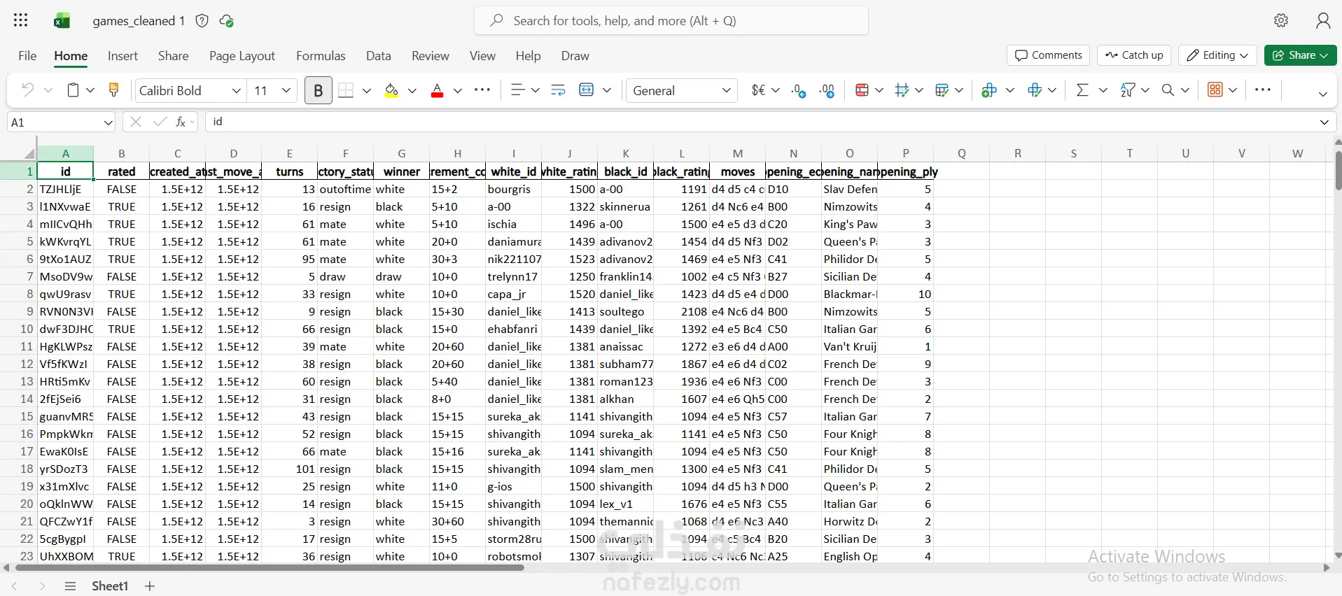Decrease decimal places
Screen dimensions: 1342x596
click(799, 90)
